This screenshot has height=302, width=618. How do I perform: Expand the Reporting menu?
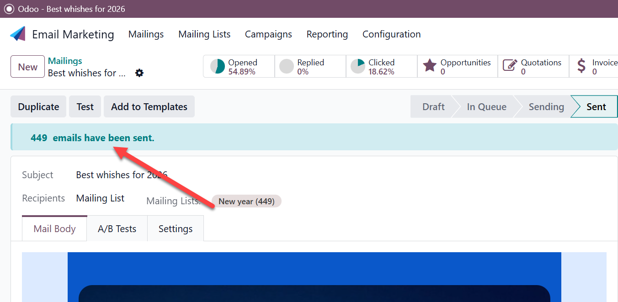click(x=327, y=34)
